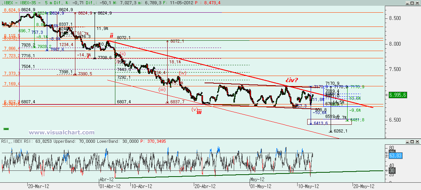Image resolution: width=421 pixels, height=190 pixels.
Task: Click the small green marker icon
Action: (x=6, y=129)
